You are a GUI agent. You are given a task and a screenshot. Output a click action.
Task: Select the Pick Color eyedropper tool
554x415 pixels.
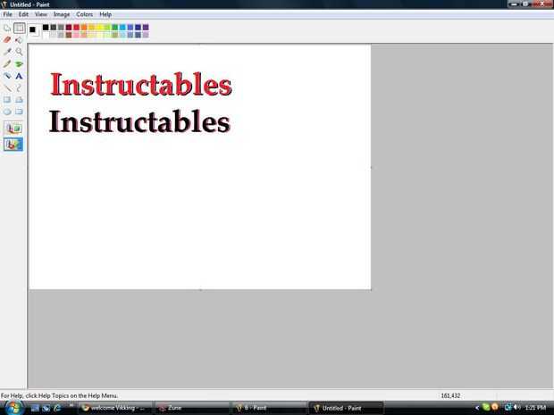tap(7, 52)
